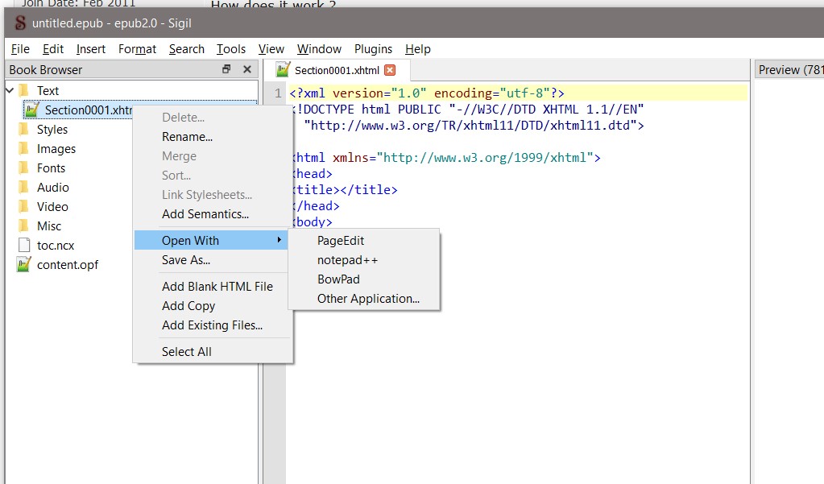Expand the Open With submenu arrow
This screenshot has width=824, height=484.
(x=279, y=240)
